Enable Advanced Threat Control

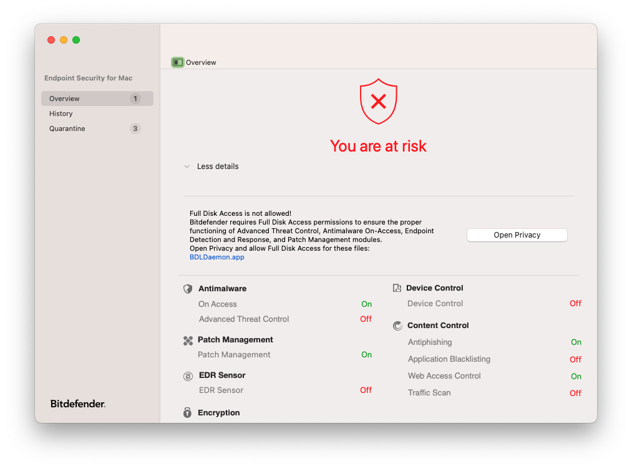pos(366,319)
